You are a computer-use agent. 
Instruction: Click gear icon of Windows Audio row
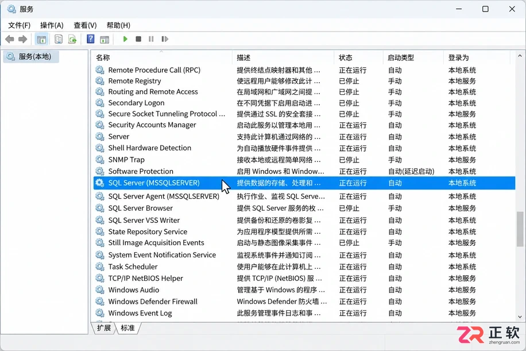(100, 290)
